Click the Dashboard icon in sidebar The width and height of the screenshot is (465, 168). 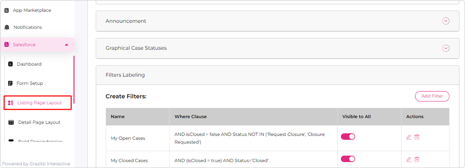point(10,64)
